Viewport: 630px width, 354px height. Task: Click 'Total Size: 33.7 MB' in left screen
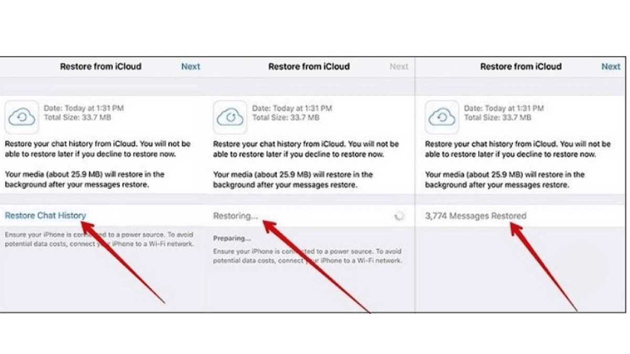pyautogui.click(x=77, y=117)
